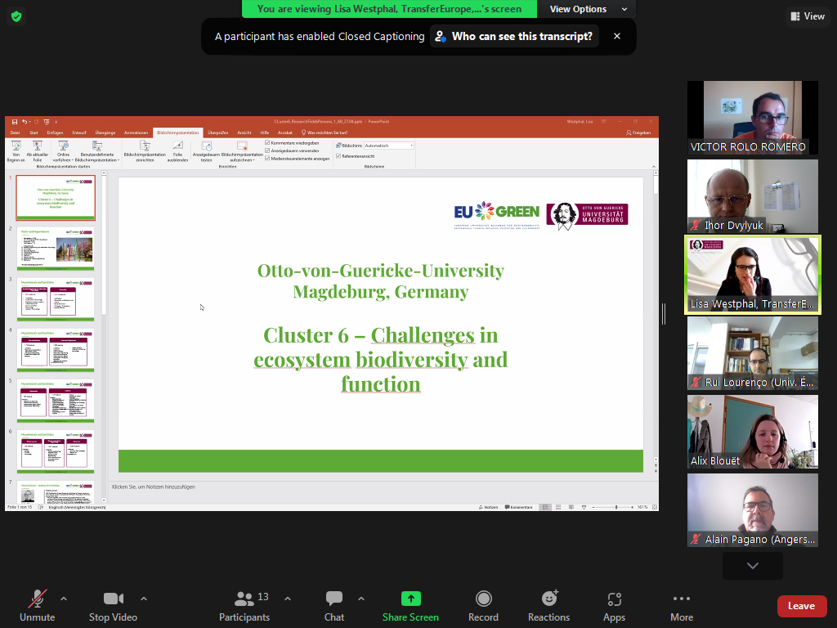Open the Zoom View button
This screenshot has height=628, width=837.
pyautogui.click(x=808, y=16)
